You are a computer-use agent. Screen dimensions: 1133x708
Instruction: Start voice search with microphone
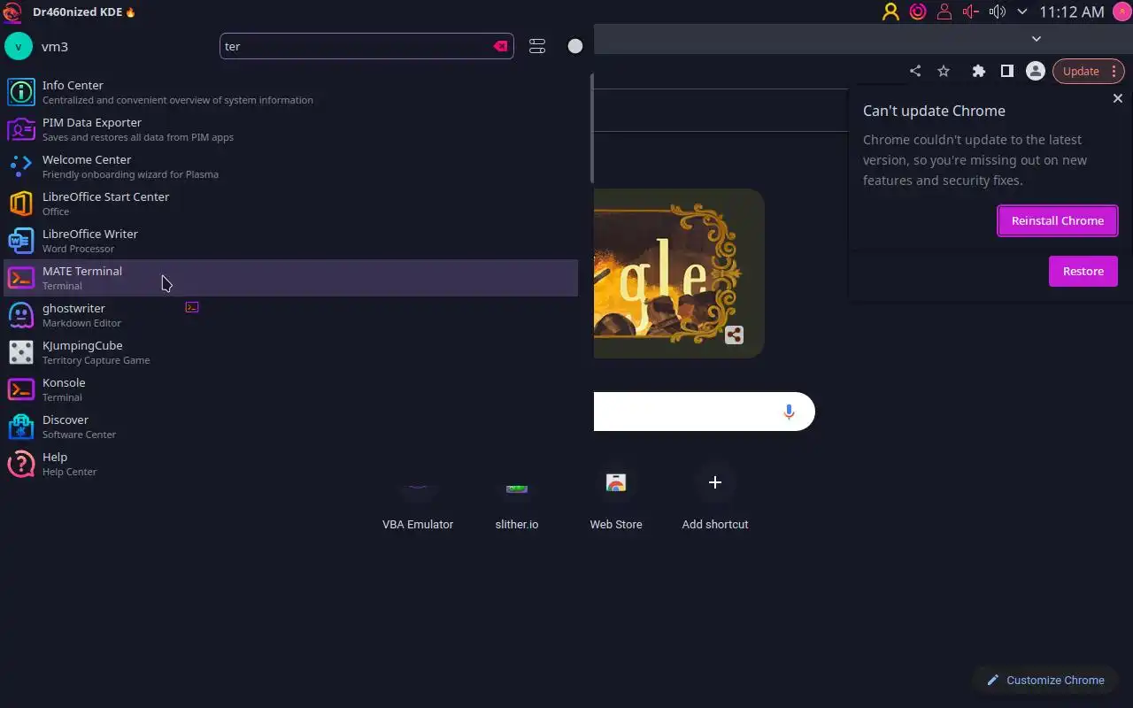point(789,412)
